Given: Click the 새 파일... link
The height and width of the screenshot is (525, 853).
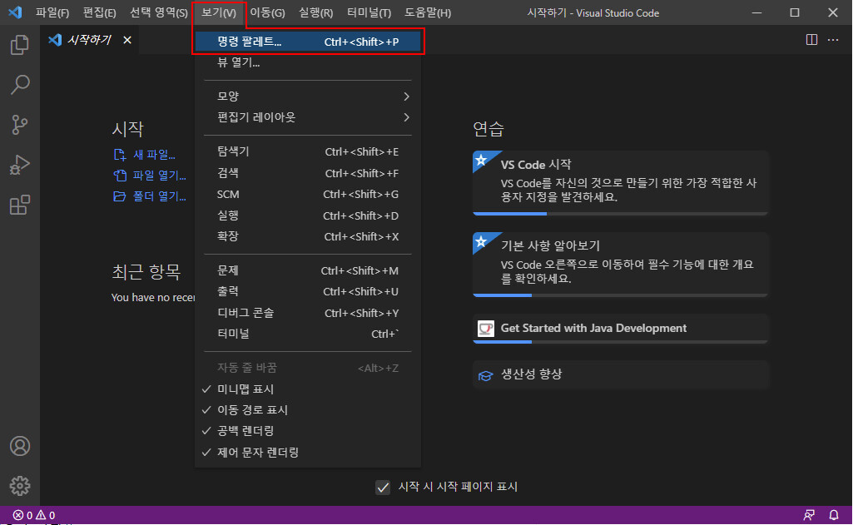Looking at the screenshot, I should (x=154, y=155).
